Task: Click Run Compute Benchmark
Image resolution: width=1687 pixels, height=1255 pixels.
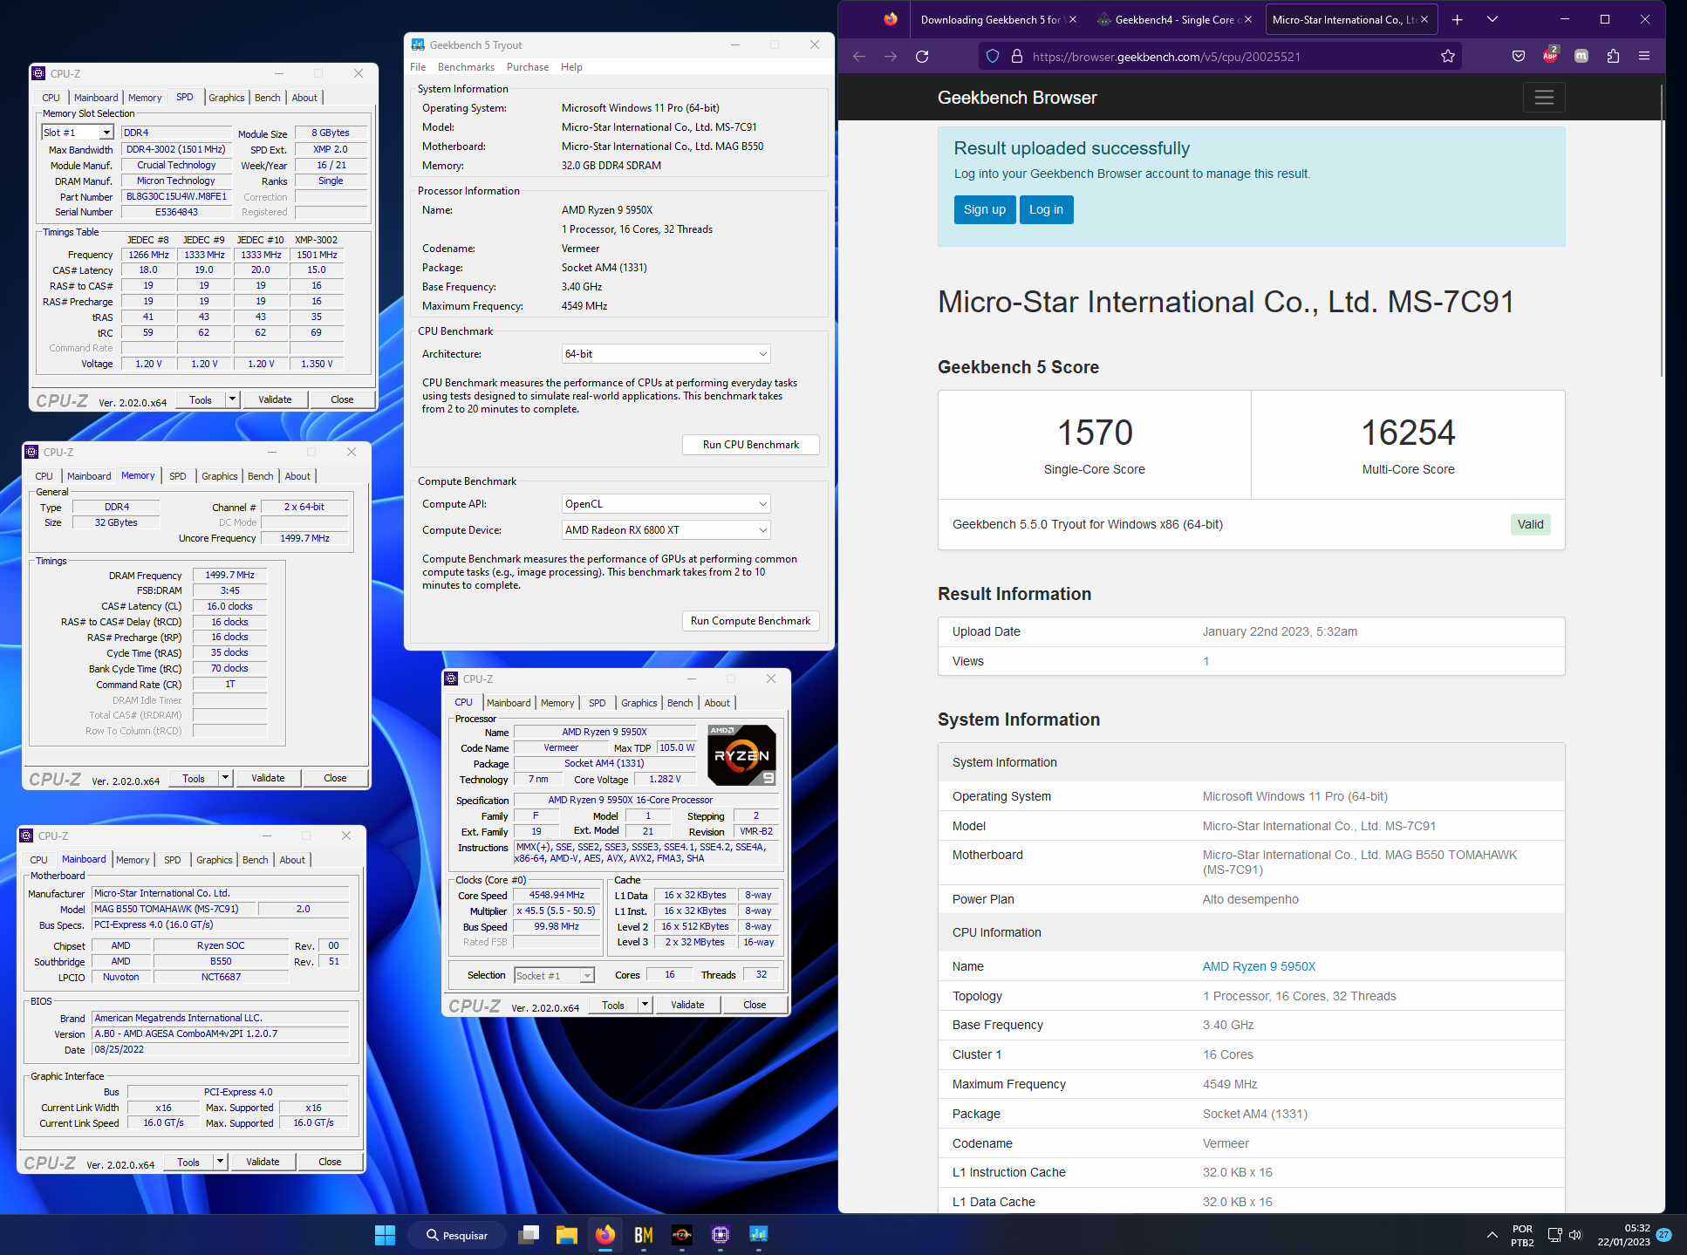Action: coord(751,621)
